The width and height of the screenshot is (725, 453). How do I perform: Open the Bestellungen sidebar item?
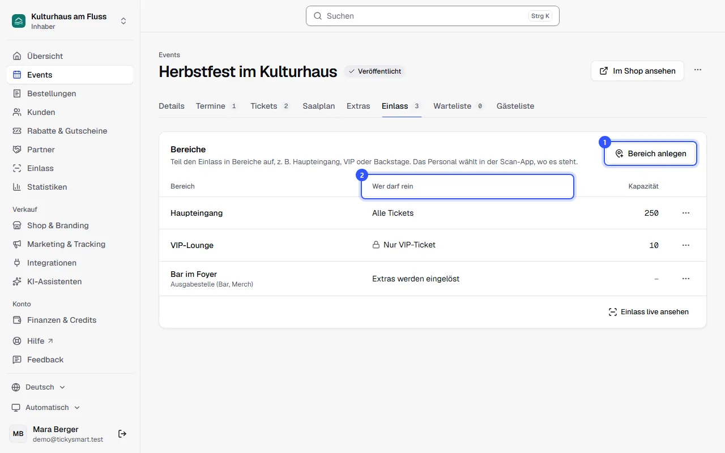point(70,93)
